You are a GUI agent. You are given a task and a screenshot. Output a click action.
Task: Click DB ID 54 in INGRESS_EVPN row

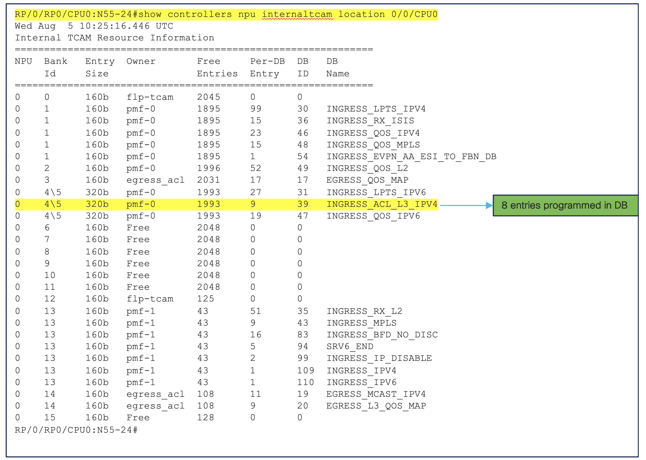[x=303, y=157]
